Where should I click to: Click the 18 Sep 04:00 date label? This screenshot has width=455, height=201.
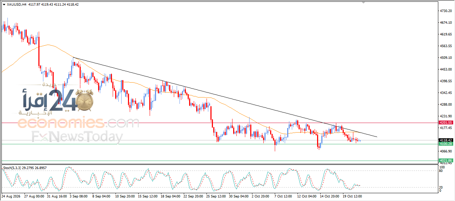(170, 196)
